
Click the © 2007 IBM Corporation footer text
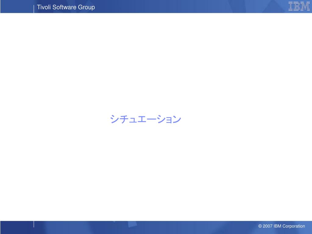tap(281, 226)
